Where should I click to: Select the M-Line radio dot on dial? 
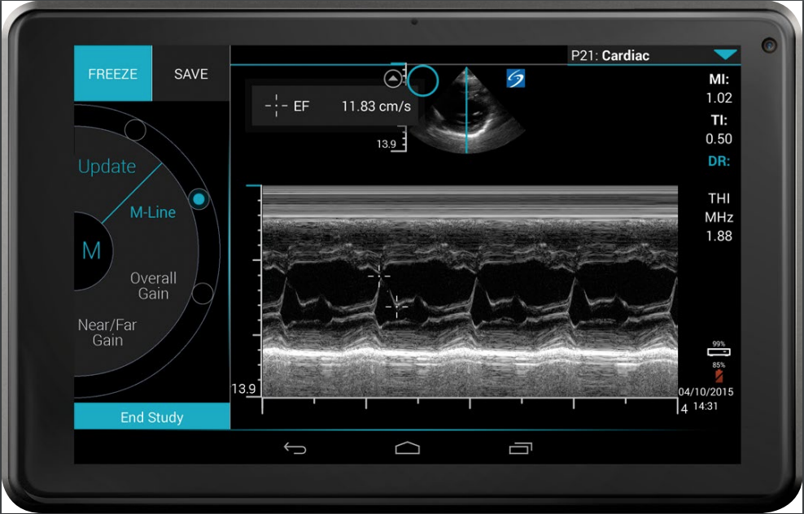(199, 199)
